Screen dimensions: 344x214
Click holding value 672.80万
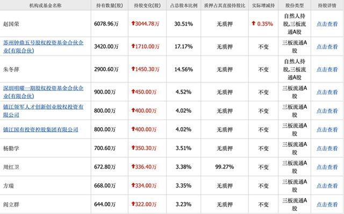tap(105, 167)
